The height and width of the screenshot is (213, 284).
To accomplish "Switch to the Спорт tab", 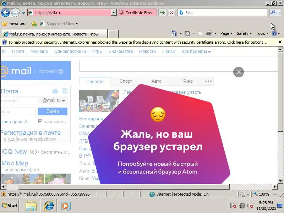I will (126, 81).
